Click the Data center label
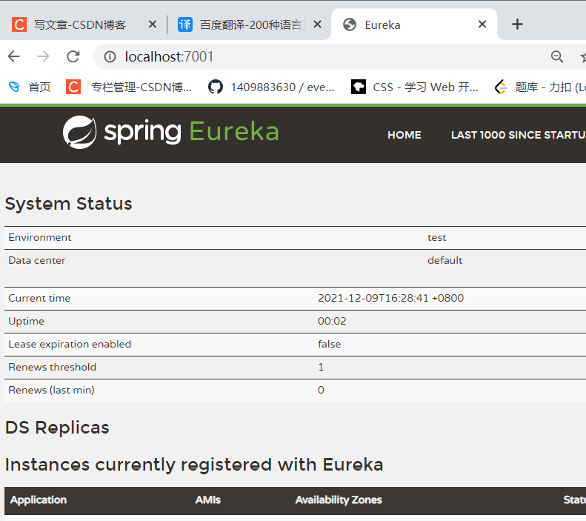This screenshot has width=586, height=521. coord(37,261)
